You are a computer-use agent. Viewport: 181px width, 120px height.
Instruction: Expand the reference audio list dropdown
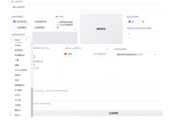[x=137, y=54]
